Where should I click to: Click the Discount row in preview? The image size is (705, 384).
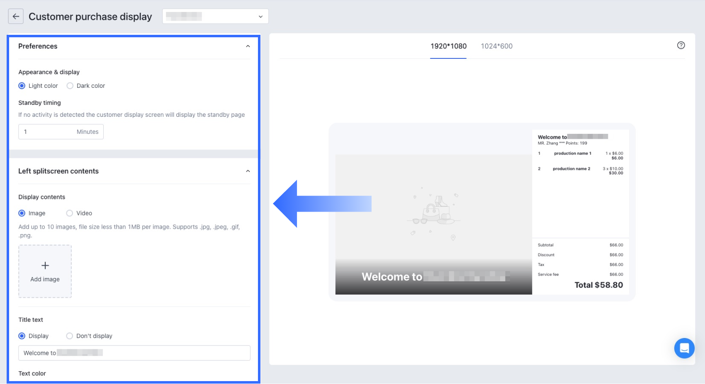pyautogui.click(x=581, y=255)
